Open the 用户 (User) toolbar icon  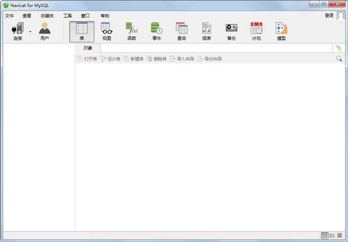point(45,31)
